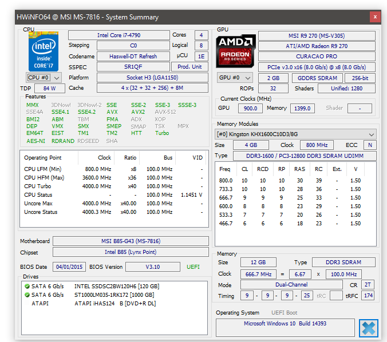Click the module clock 800 MHz field
The height and width of the screenshot is (342, 387).
(x=317, y=145)
